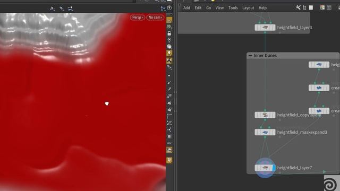Click the tree view icon in network toolbar
The image size is (340, 191).
click(x=304, y=7)
